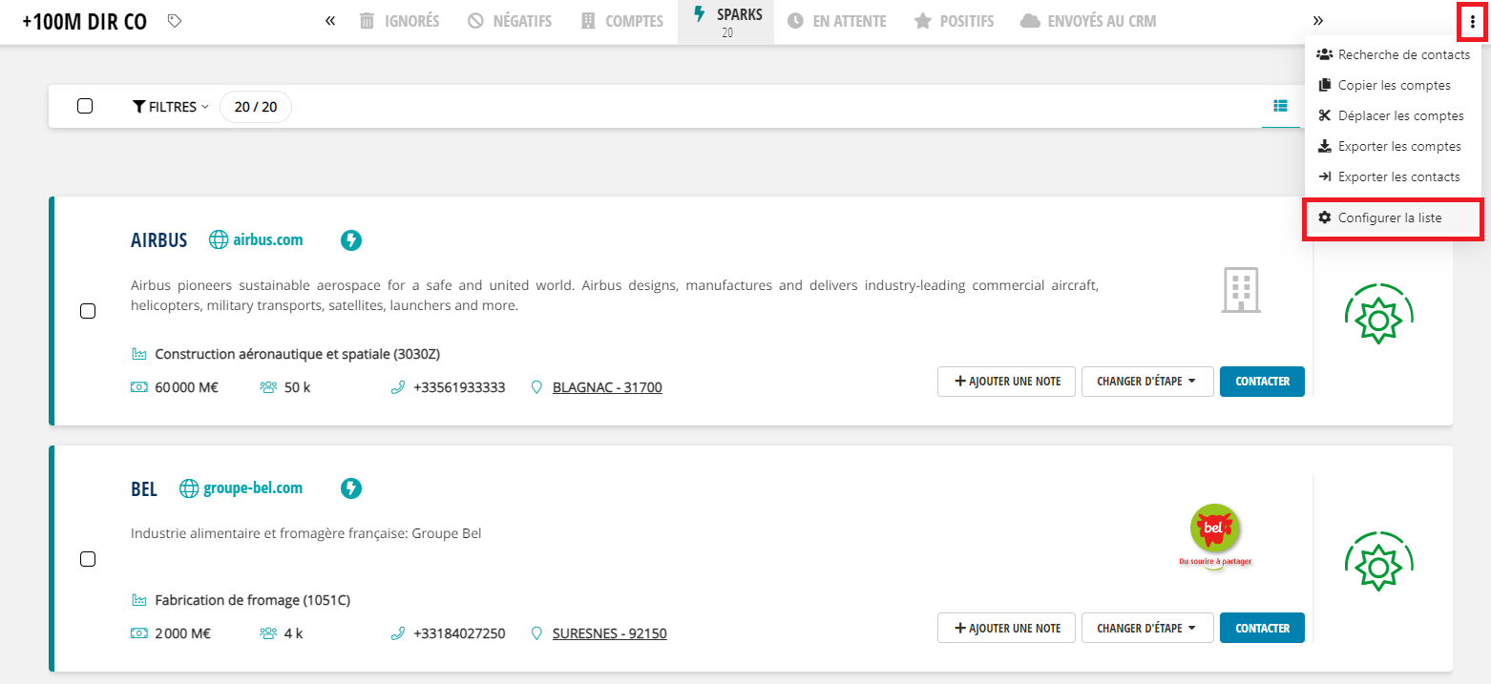The width and height of the screenshot is (1491, 684).
Task: Switch to the list view icon
Action: coord(1281,105)
